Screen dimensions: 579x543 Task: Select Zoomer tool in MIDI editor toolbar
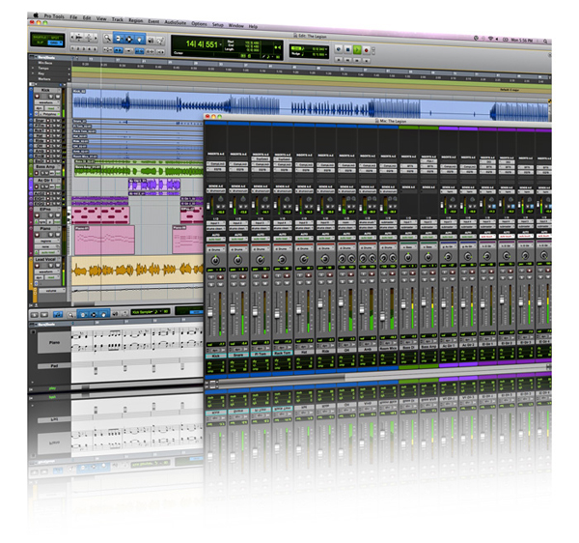tap(70, 315)
